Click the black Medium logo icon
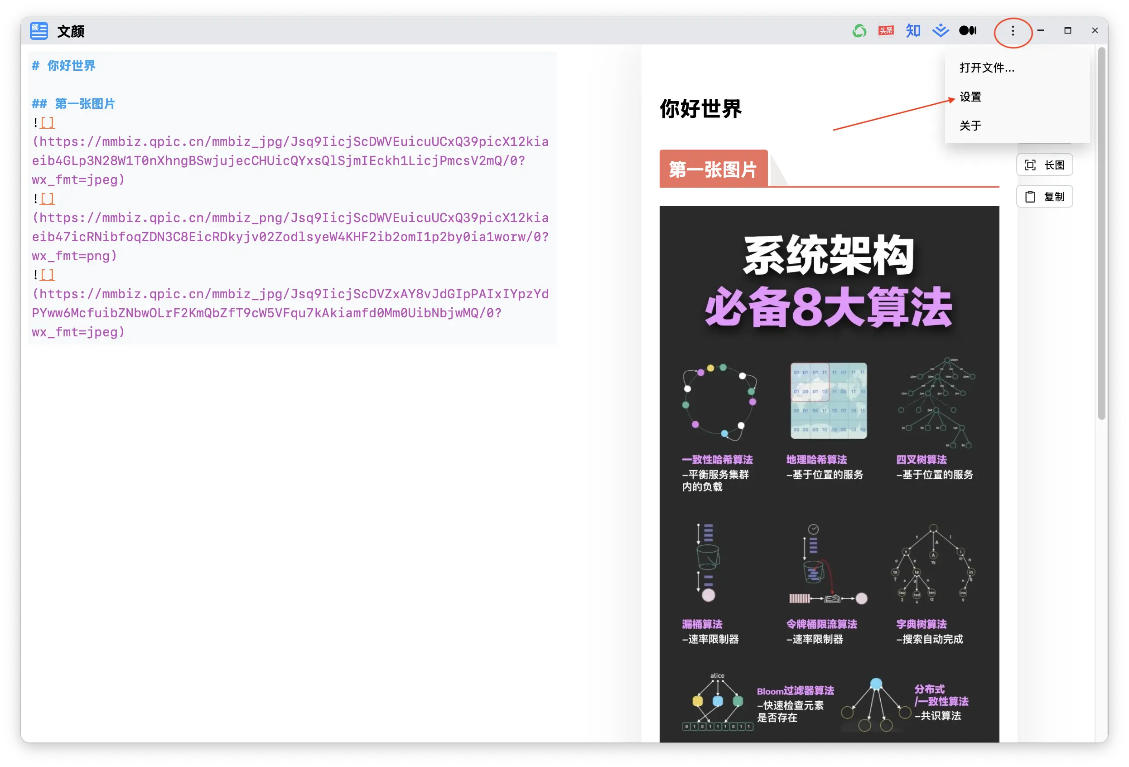 967,31
